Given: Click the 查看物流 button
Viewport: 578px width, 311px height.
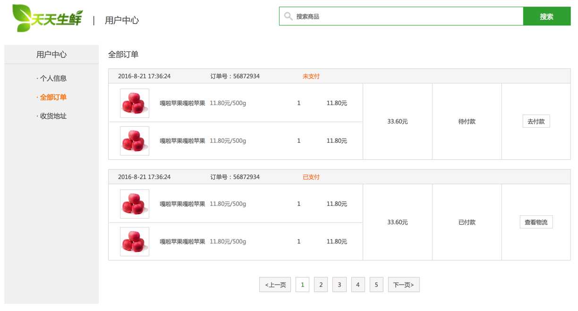Looking at the screenshot, I should [x=536, y=222].
